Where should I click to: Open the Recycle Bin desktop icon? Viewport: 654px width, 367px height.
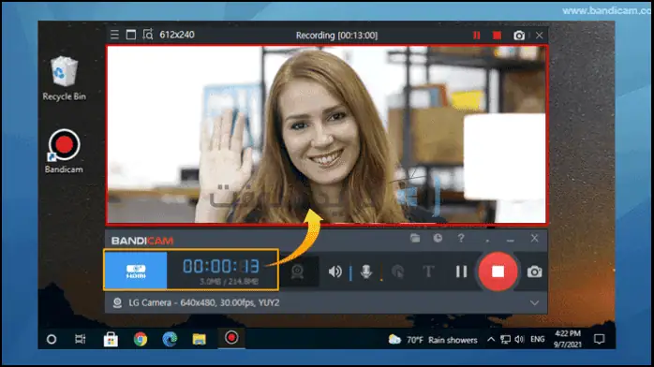[x=64, y=79]
